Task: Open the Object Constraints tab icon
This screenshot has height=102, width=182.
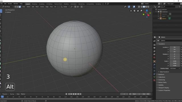Action: pyautogui.click(x=154, y=74)
